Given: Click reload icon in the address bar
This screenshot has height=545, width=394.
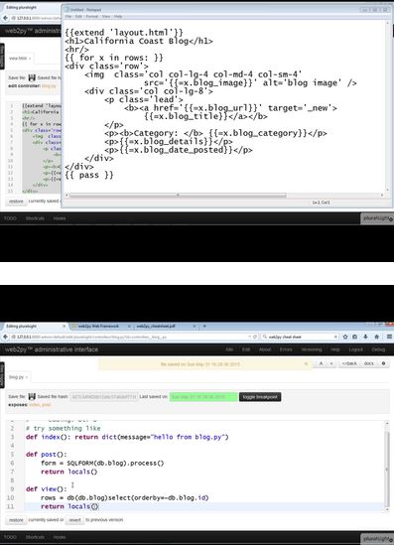Looking at the screenshot, I should [255, 337].
